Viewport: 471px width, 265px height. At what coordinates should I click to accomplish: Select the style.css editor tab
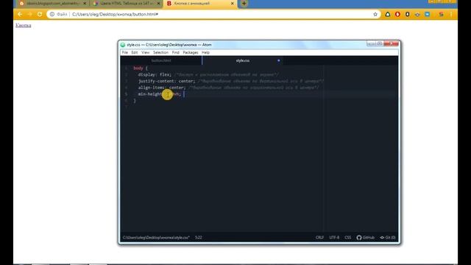tap(242, 60)
